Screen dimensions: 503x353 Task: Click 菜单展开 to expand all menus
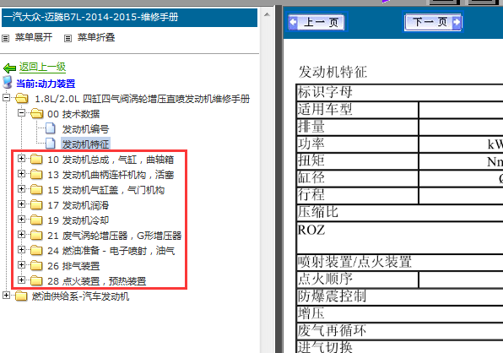[x=34, y=37]
